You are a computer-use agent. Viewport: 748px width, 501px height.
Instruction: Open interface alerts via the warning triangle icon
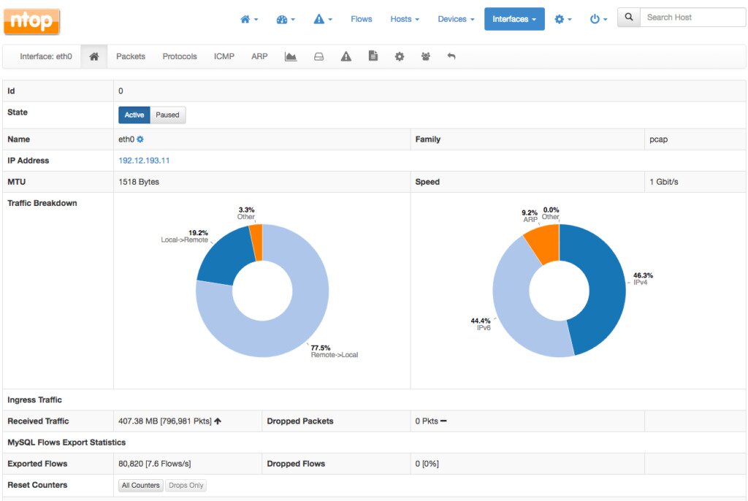tap(346, 56)
